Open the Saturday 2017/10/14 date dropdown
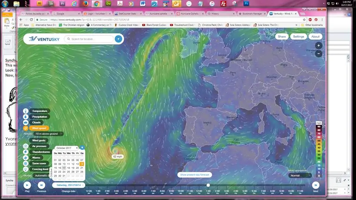Screen dimensions: 356x200 69,185
